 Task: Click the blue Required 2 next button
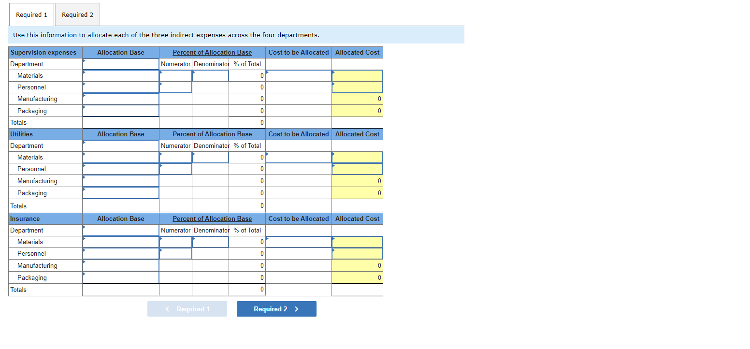point(276,309)
